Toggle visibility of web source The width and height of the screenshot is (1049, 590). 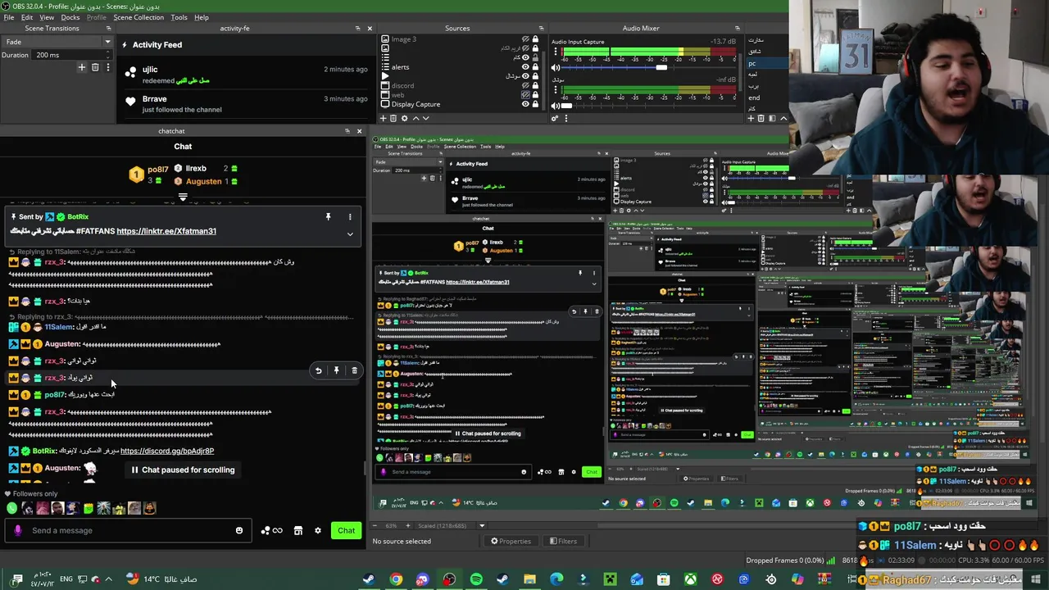pyautogui.click(x=526, y=94)
